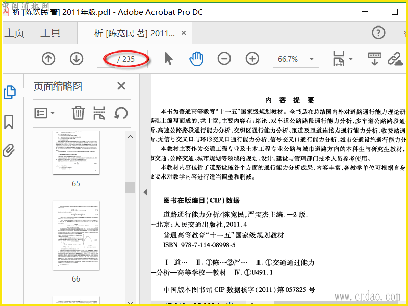The width and height of the screenshot is (408, 306).
Task: Click the 页面缩略图 panel title
Action: coord(58,86)
